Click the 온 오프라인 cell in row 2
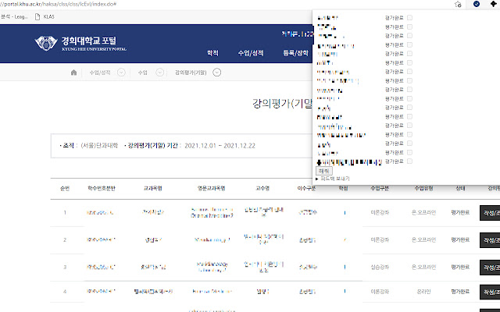The image size is (500, 312). (x=423, y=239)
